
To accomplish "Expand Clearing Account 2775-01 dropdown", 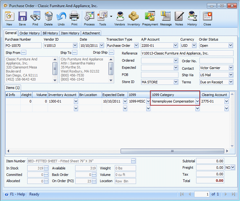I will [227, 101].
